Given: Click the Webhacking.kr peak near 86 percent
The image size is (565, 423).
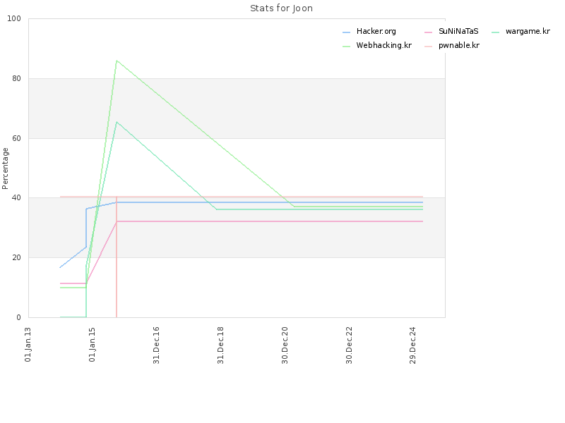Looking at the screenshot, I should click(x=117, y=61).
